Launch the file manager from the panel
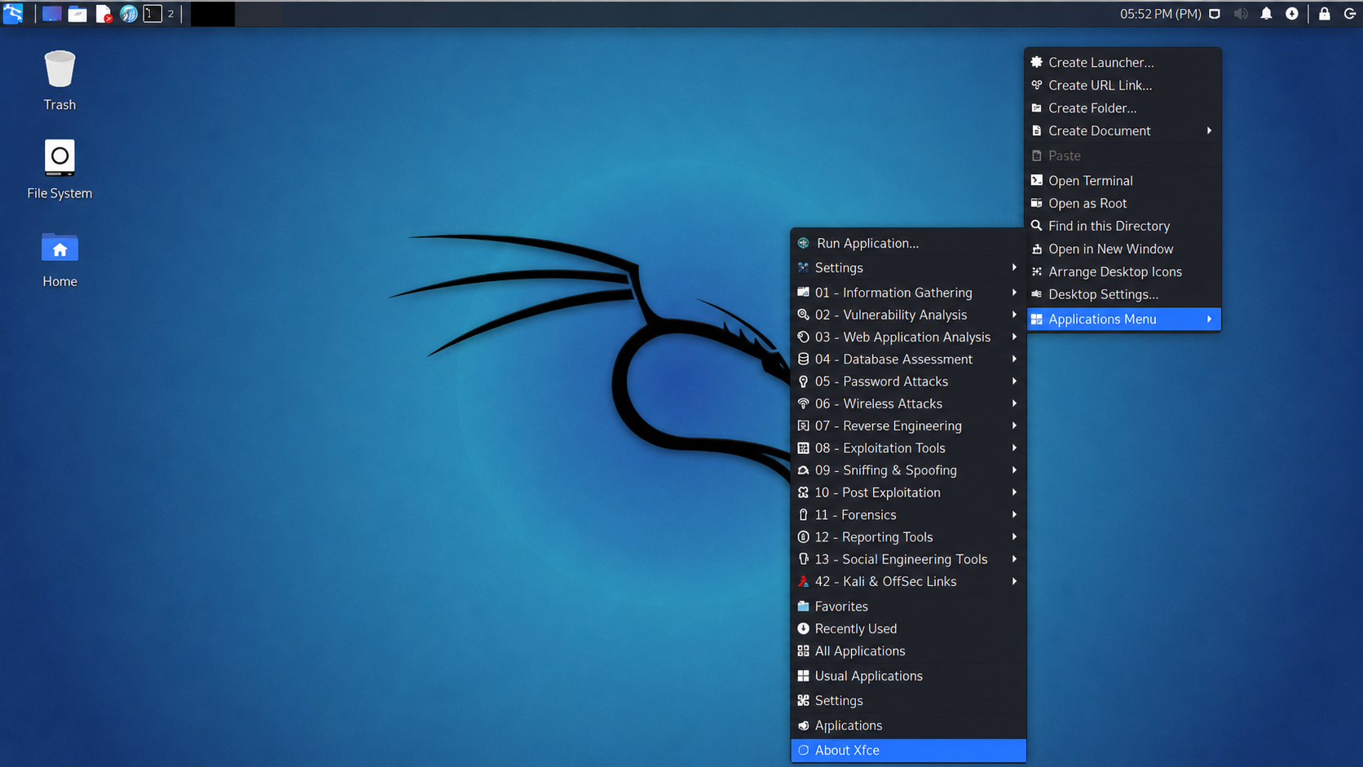 [x=77, y=14]
